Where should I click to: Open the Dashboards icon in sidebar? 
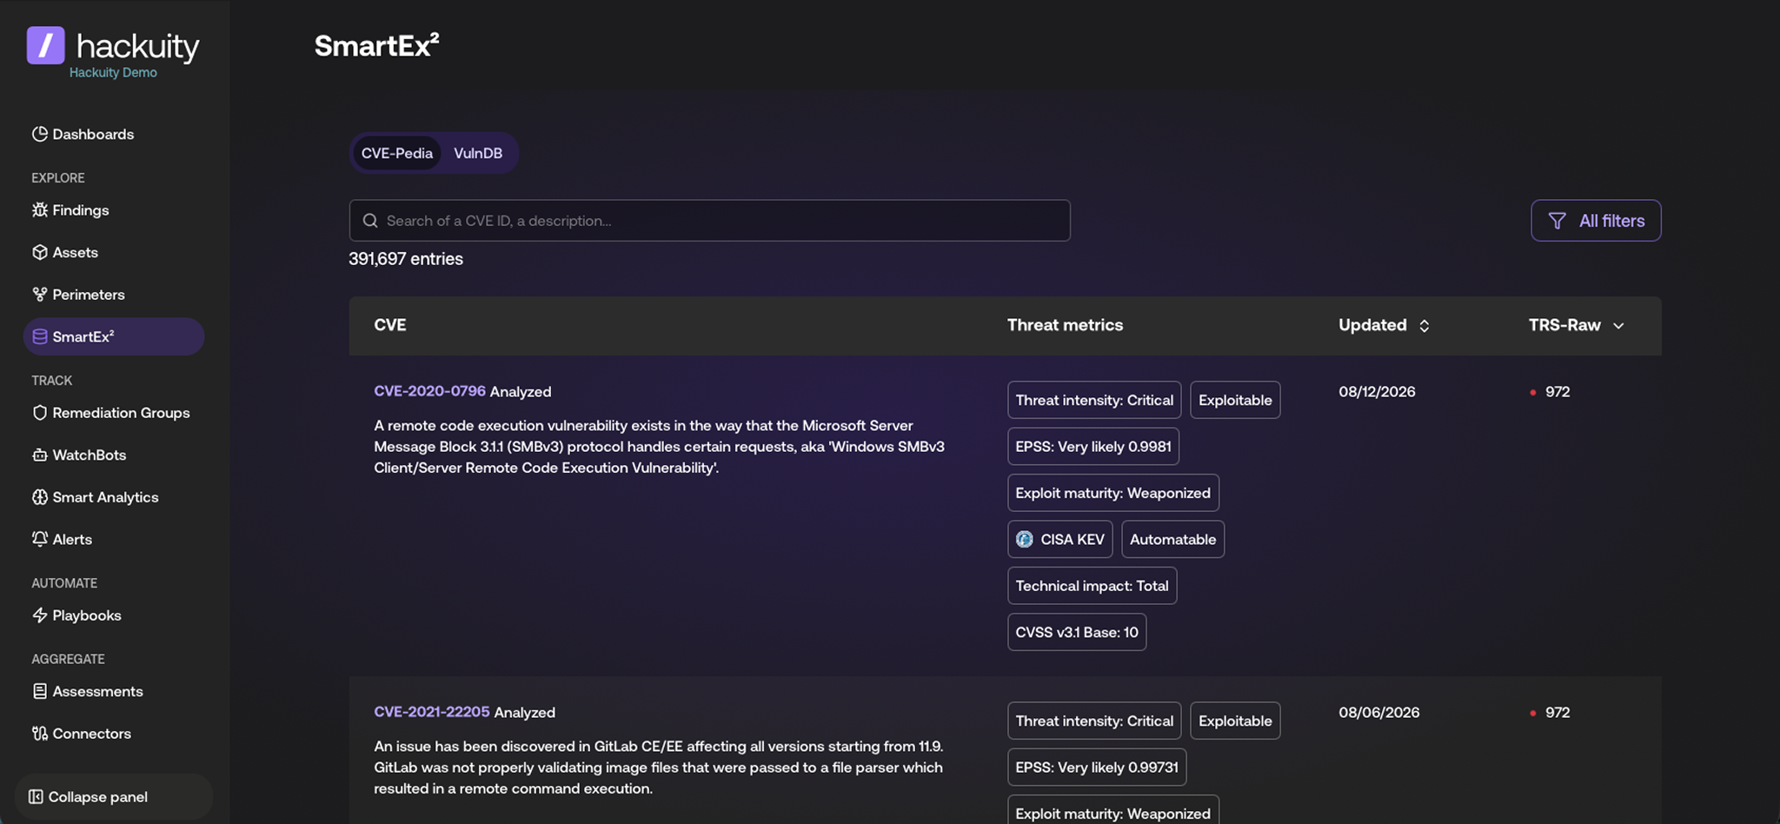pyautogui.click(x=39, y=134)
